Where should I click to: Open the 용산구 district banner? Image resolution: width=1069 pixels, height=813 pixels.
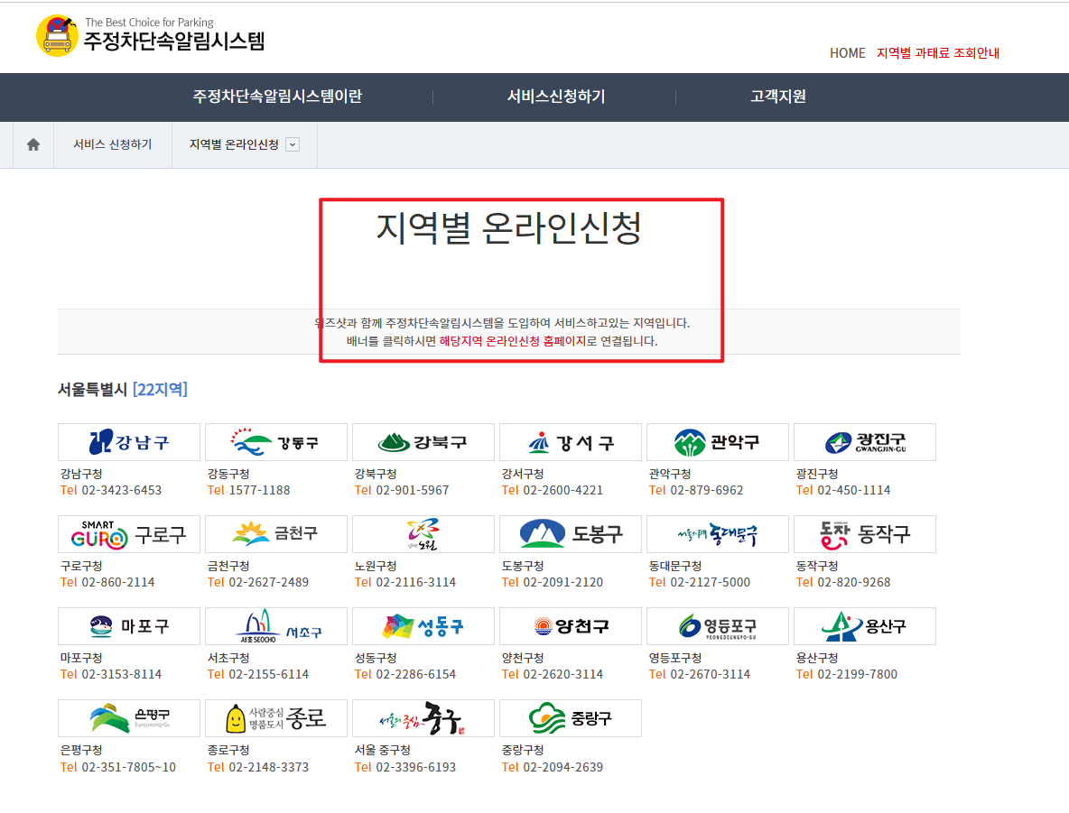click(x=865, y=626)
